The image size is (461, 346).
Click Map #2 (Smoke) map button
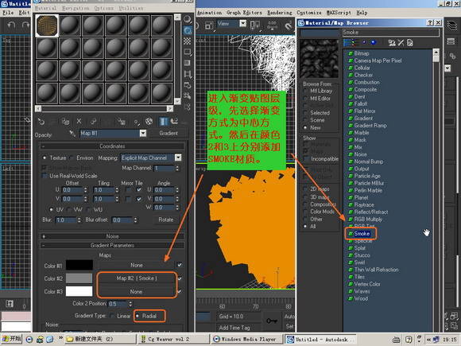pyautogui.click(x=137, y=278)
